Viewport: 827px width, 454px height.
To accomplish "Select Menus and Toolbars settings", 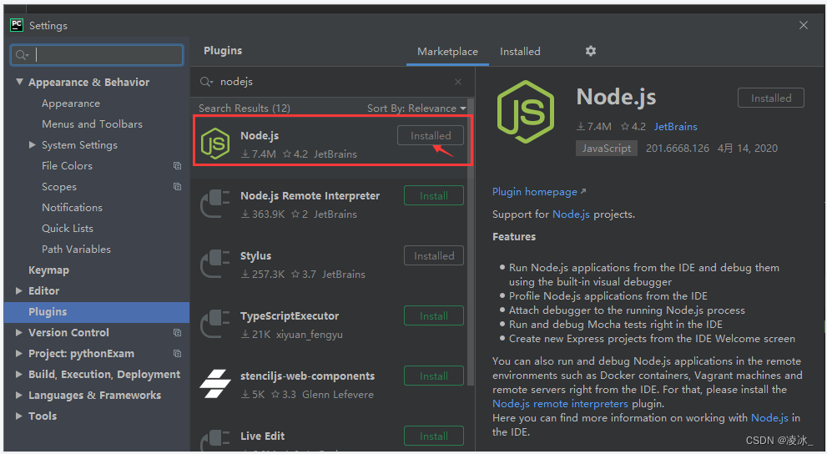I will [x=92, y=124].
